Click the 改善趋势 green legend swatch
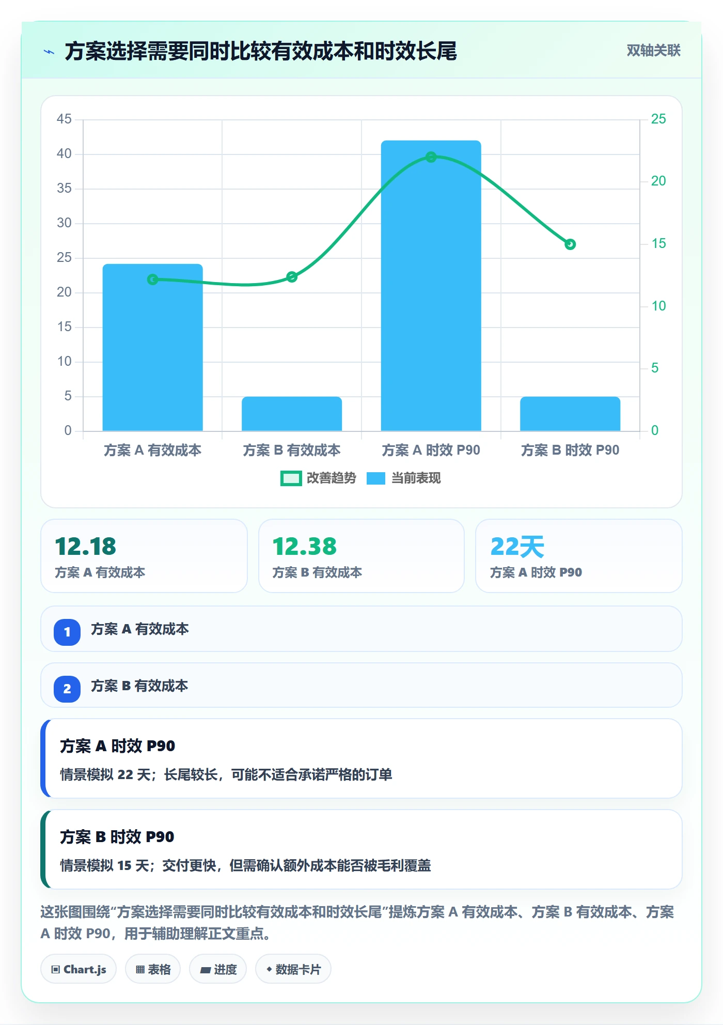 pyautogui.click(x=291, y=478)
